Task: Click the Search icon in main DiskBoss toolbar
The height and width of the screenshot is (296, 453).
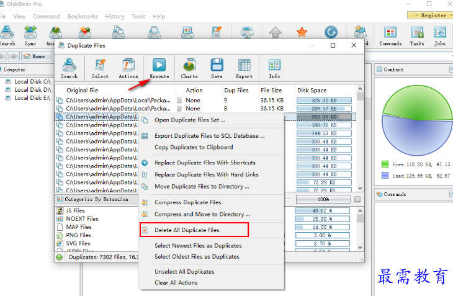Action: 7,35
